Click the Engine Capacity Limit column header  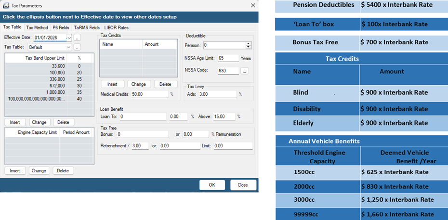(x=32, y=132)
